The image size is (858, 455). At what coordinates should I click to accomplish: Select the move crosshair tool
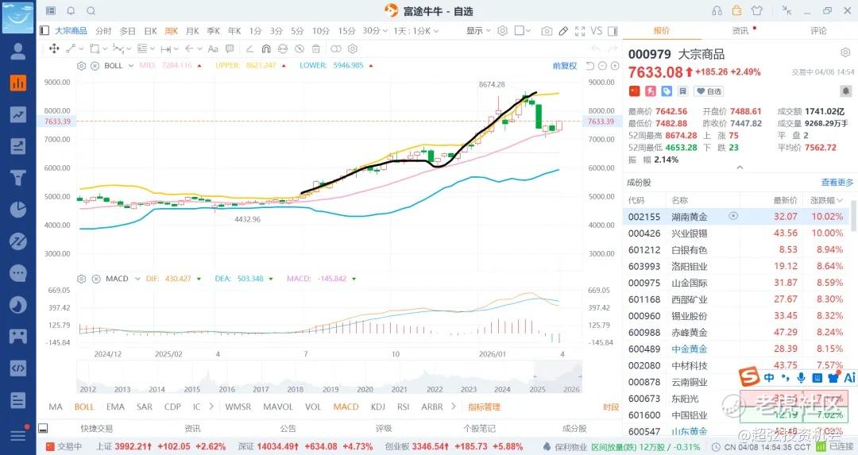[x=54, y=48]
